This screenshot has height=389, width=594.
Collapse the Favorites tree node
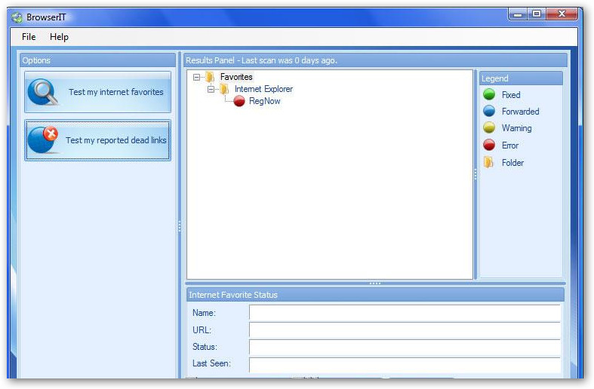(196, 77)
